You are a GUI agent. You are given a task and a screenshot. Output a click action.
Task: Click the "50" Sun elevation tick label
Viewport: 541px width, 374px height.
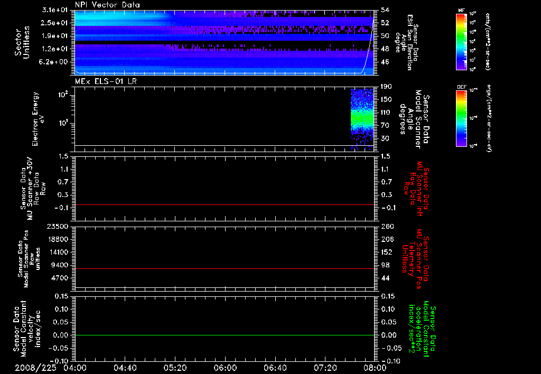click(385, 36)
